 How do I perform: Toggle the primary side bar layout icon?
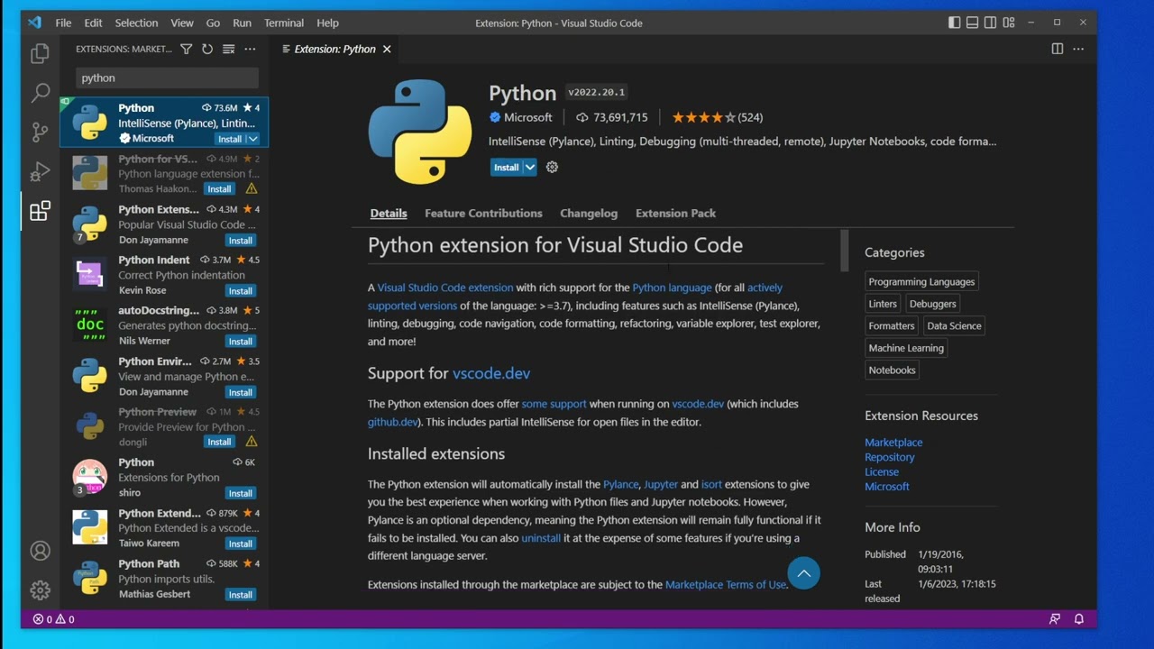pos(955,23)
